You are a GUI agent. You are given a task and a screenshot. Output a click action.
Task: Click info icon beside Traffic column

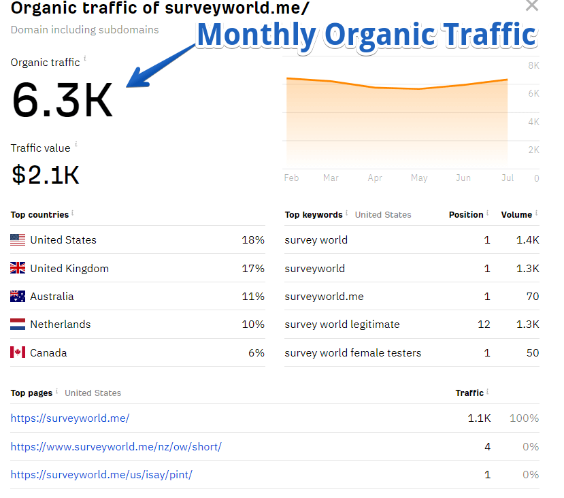click(x=487, y=391)
